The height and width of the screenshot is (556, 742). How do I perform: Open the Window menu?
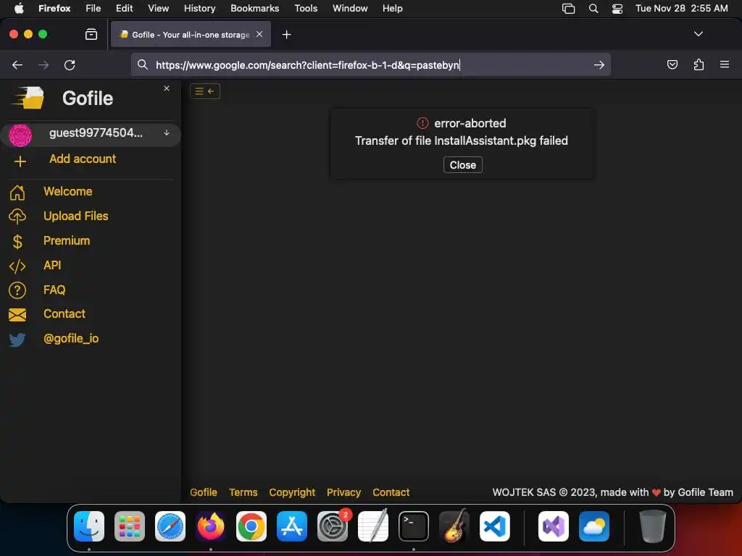pyautogui.click(x=350, y=9)
